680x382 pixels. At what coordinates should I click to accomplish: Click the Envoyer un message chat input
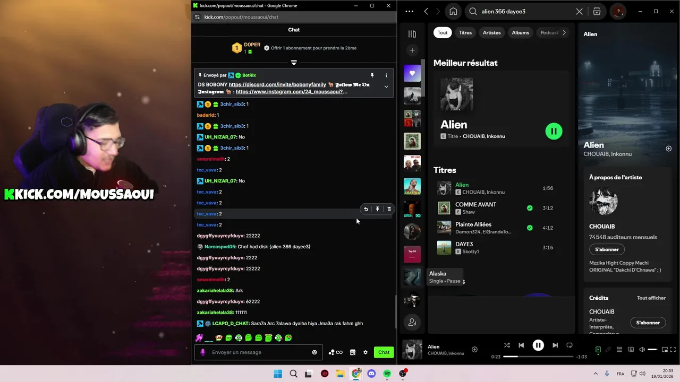click(258, 352)
